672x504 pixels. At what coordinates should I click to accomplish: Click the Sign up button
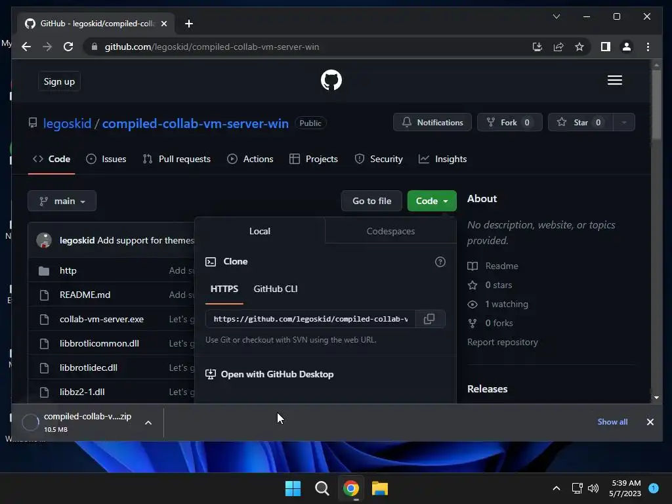(59, 81)
